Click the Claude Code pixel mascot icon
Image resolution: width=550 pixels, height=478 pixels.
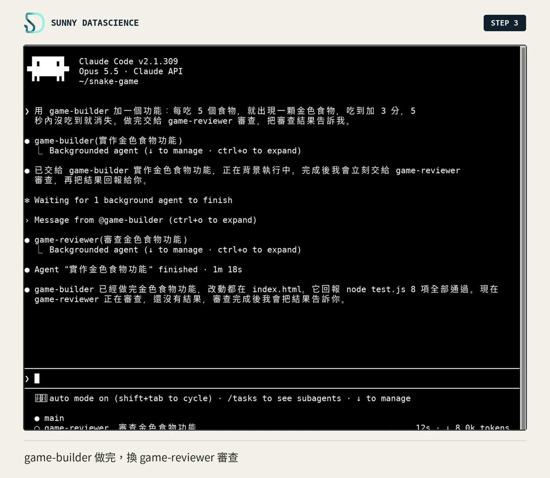click(48, 69)
